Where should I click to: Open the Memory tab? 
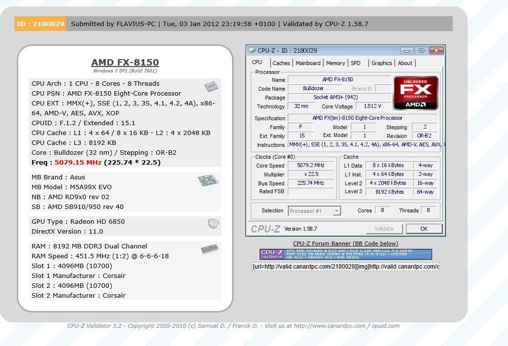click(x=336, y=63)
